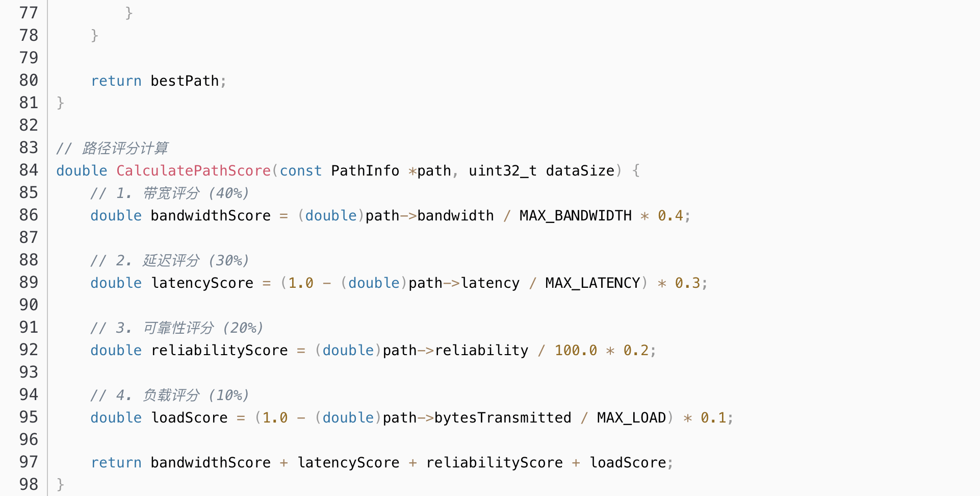Click the uint32_t type keyword
980x496 pixels.
502,170
